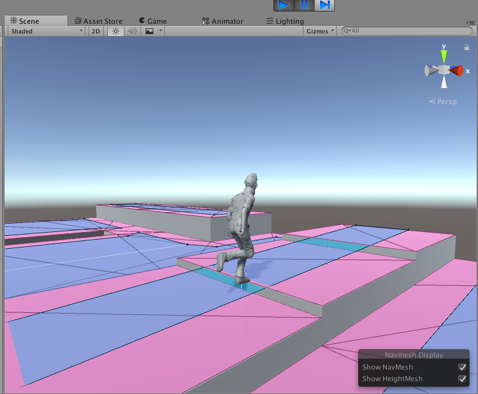Open the scene effects dropdown arrow

pyautogui.click(x=160, y=31)
